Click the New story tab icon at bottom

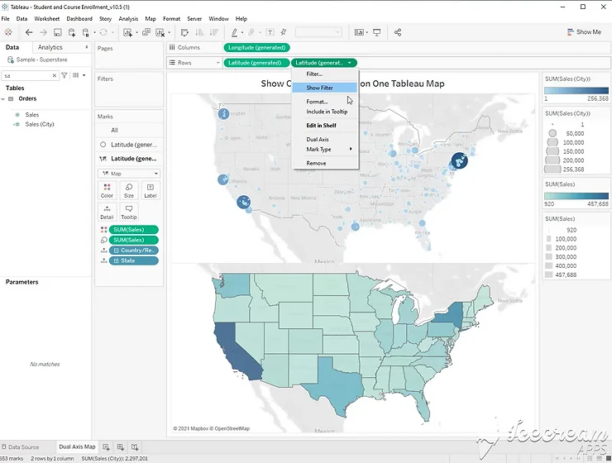[135, 447]
